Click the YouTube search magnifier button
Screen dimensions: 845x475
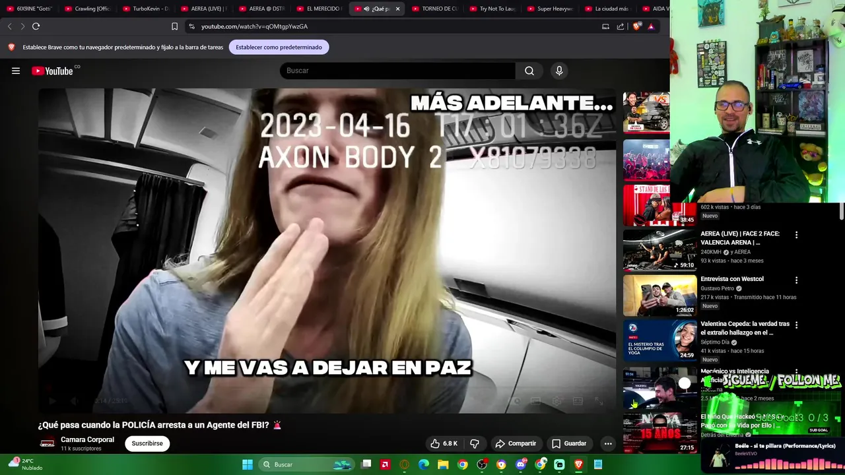point(529,71)
